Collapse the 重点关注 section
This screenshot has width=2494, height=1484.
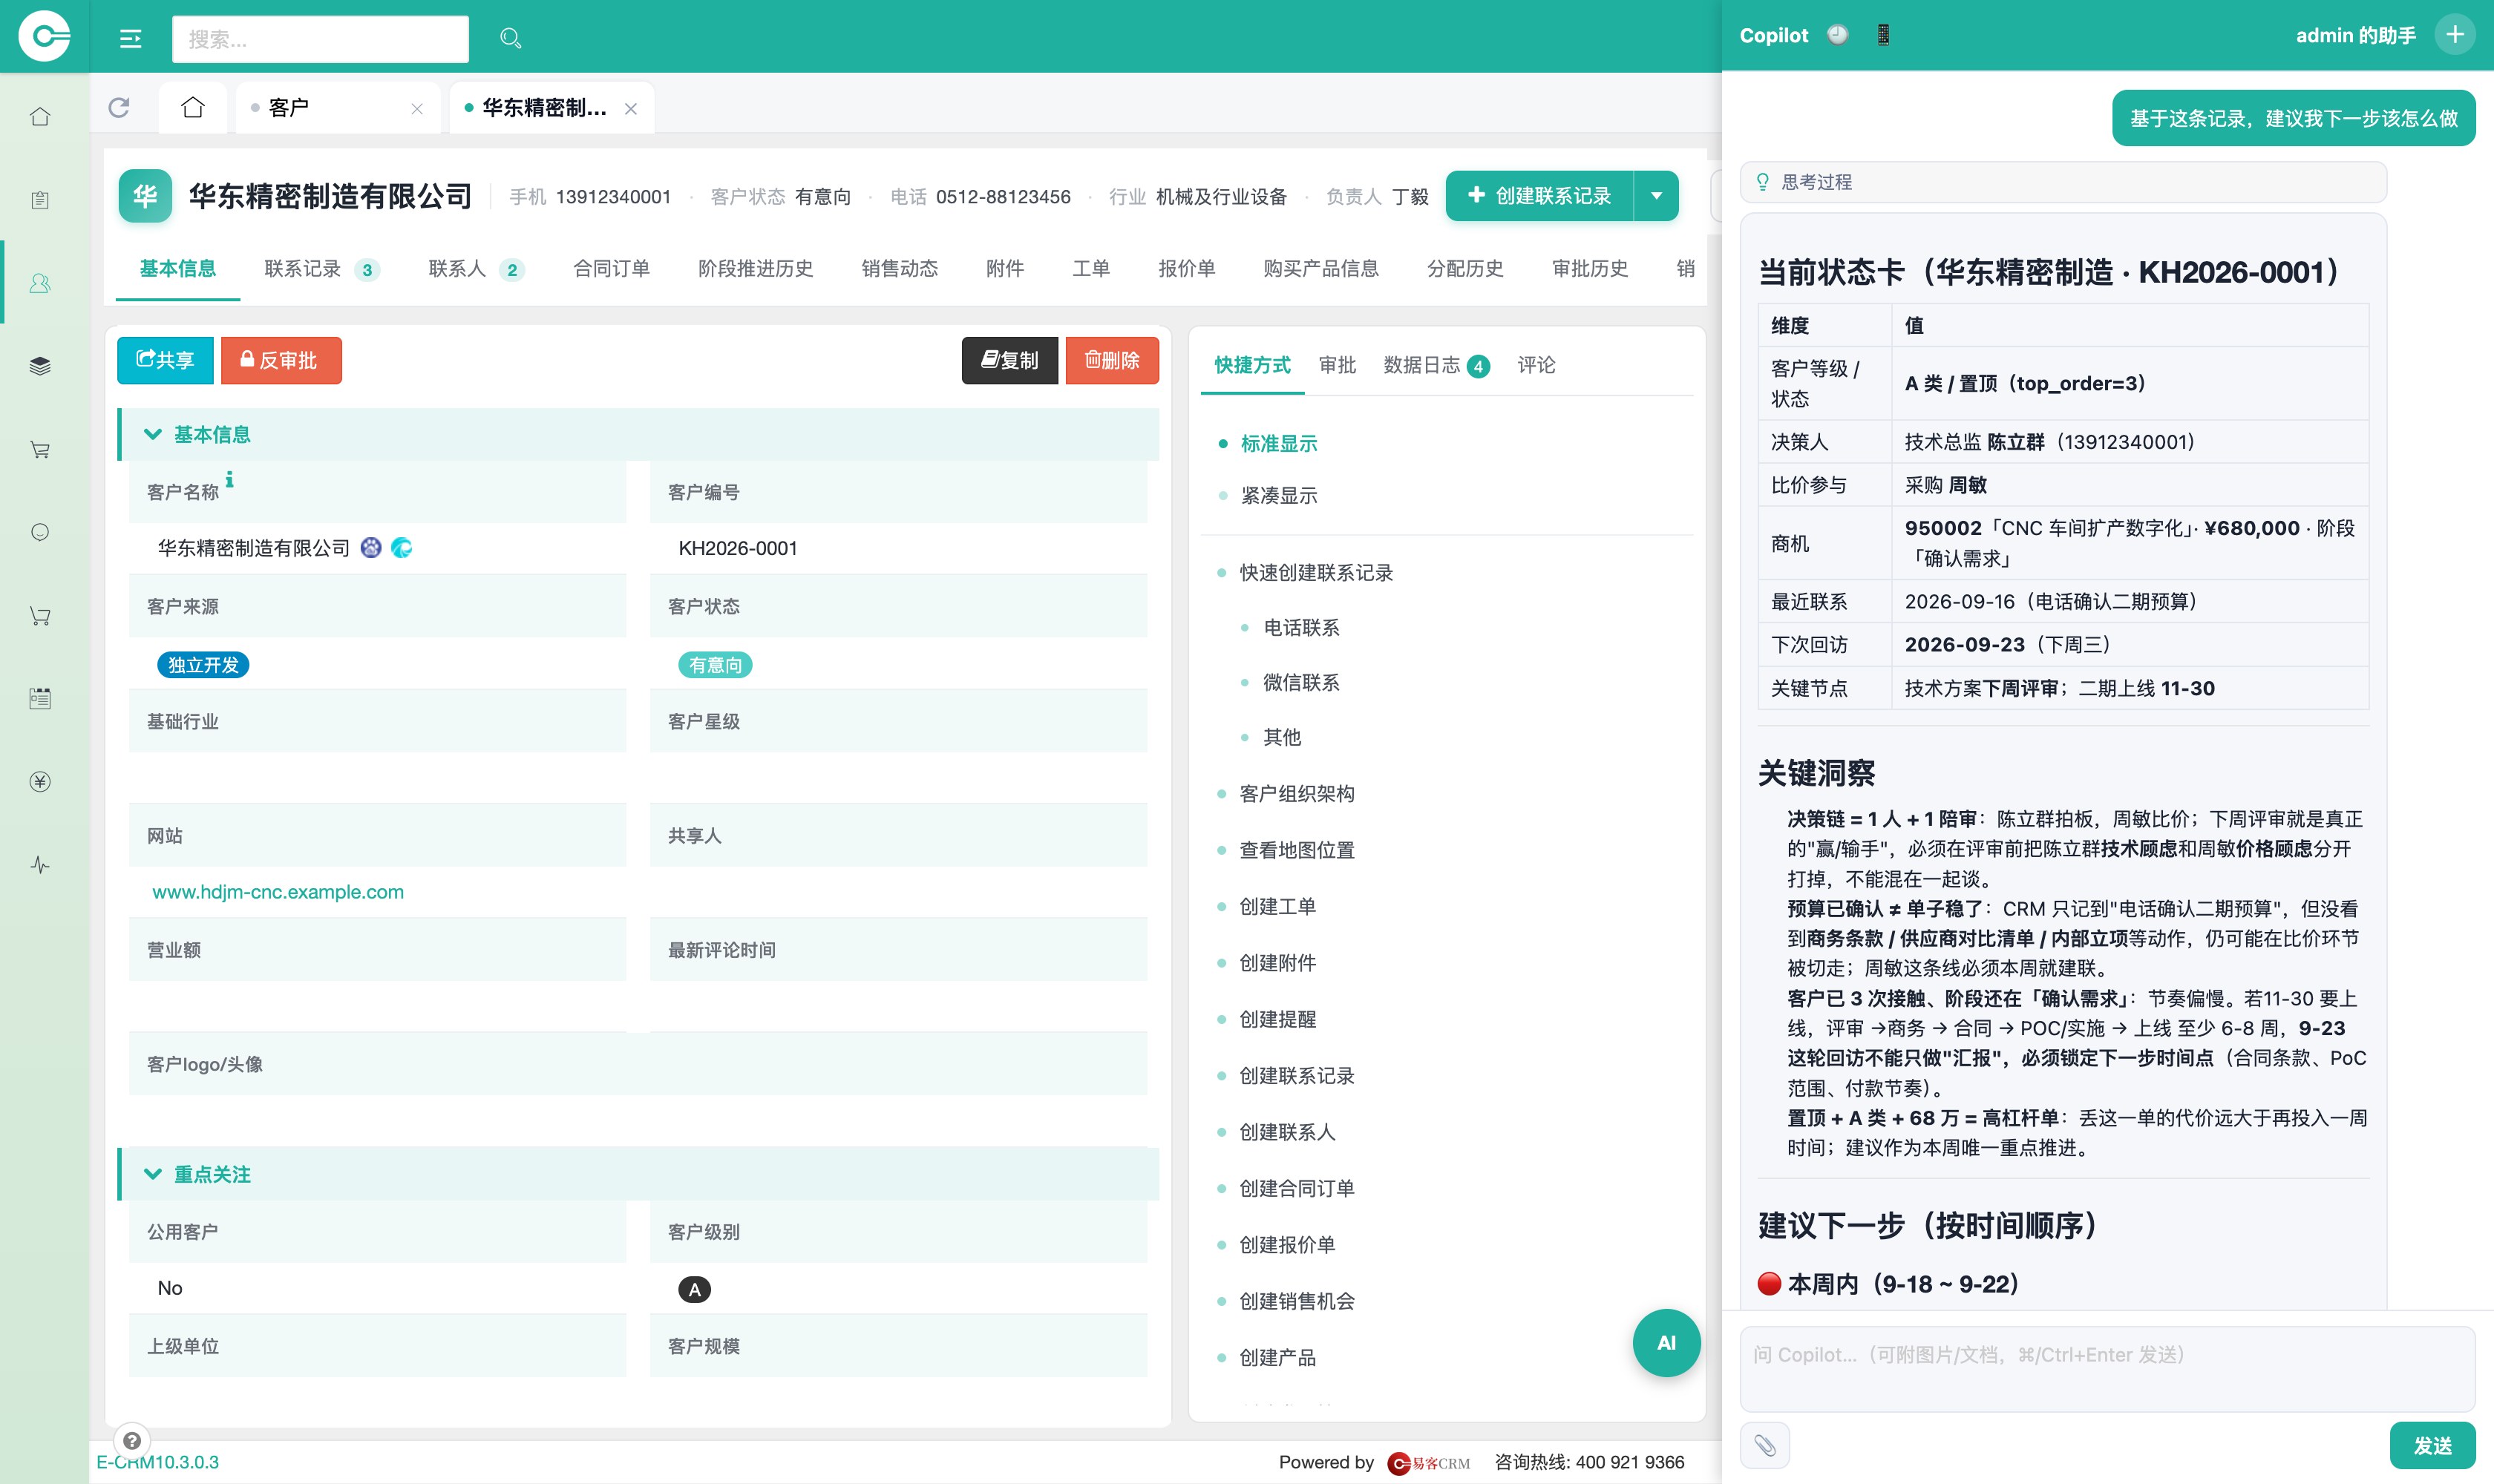[x=153, y=1174]
